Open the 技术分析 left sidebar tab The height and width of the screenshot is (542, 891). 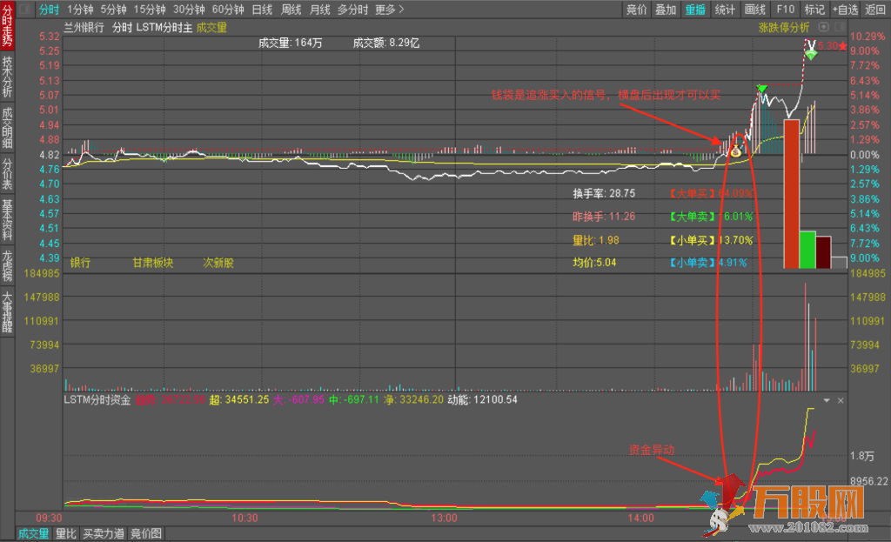click(x=8, y=77)
